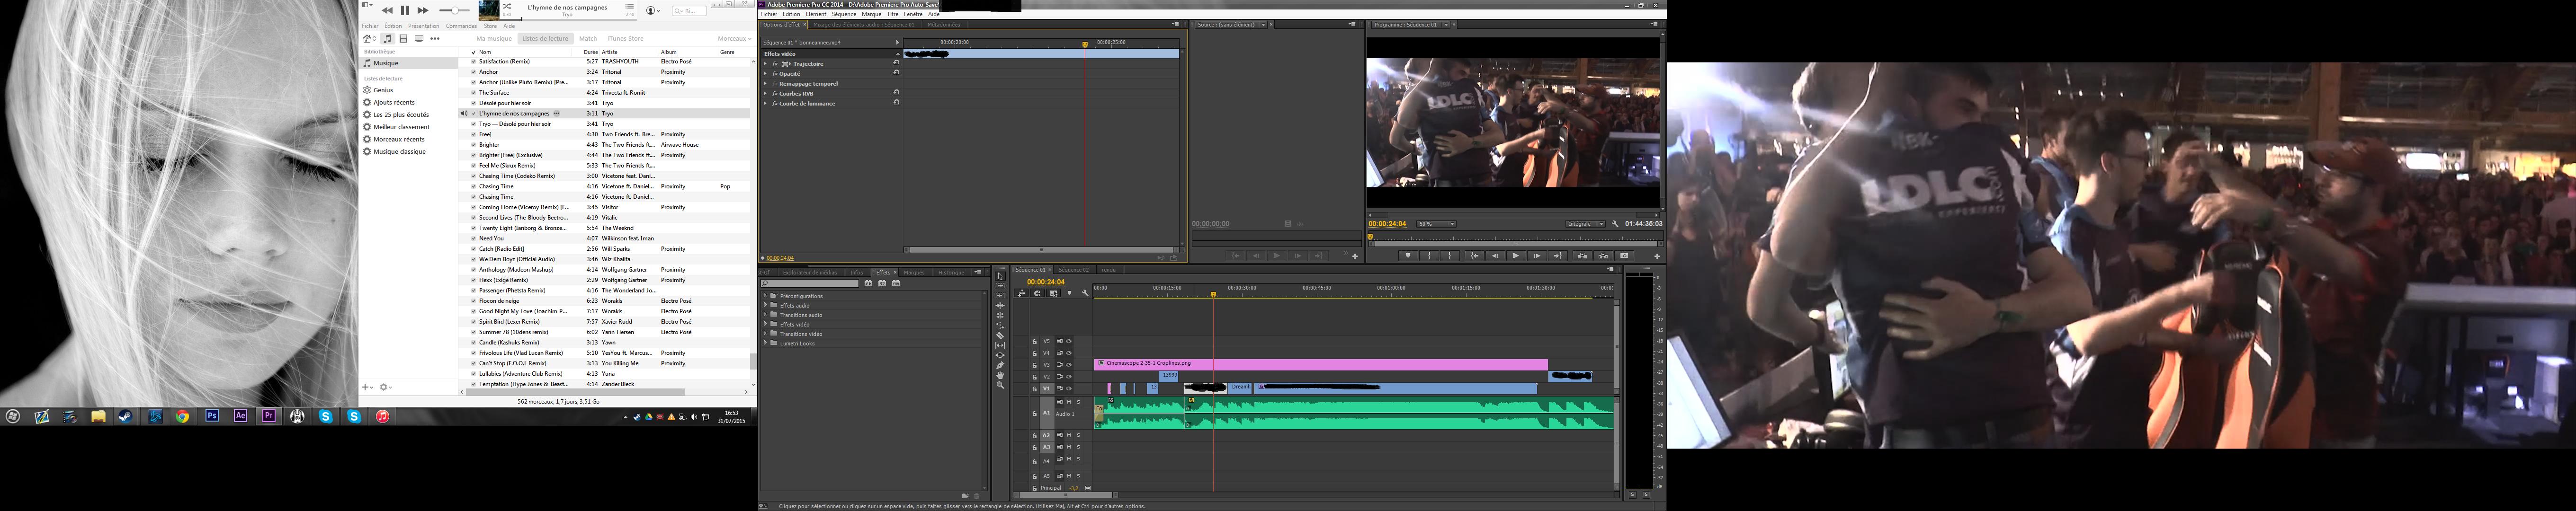
Task: Toggle Snap magnet in timeline header
Action: click(1038, 293)
